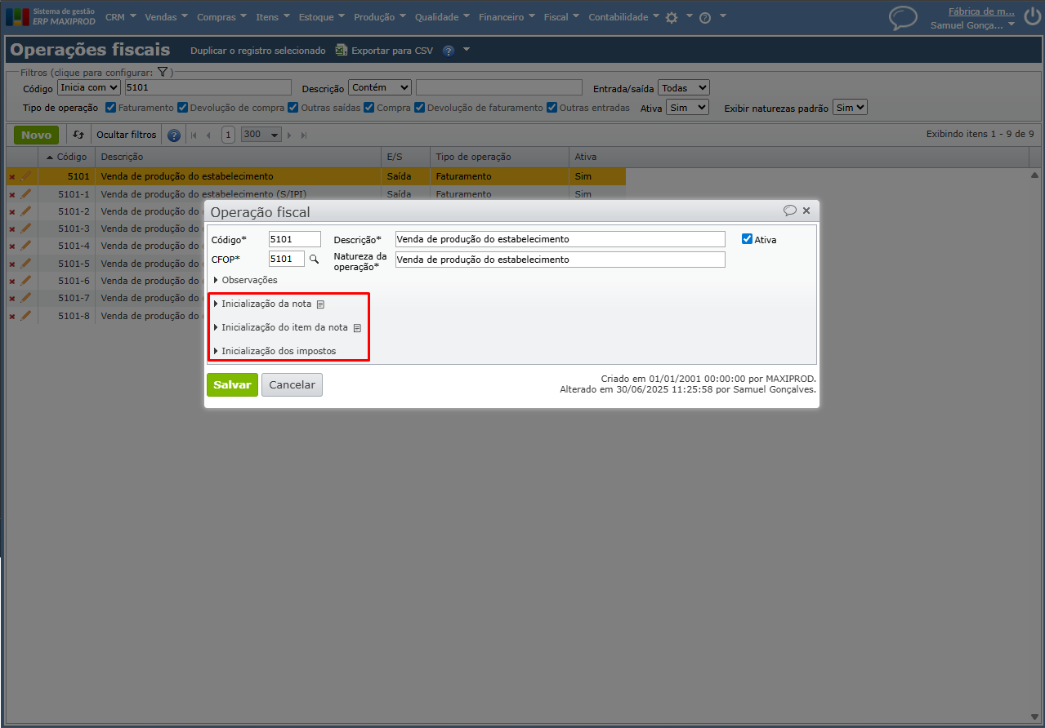Go to last page of the grid
Image resolution: width=1045 pixels, height=728 pixels.
tap(304, 135)
